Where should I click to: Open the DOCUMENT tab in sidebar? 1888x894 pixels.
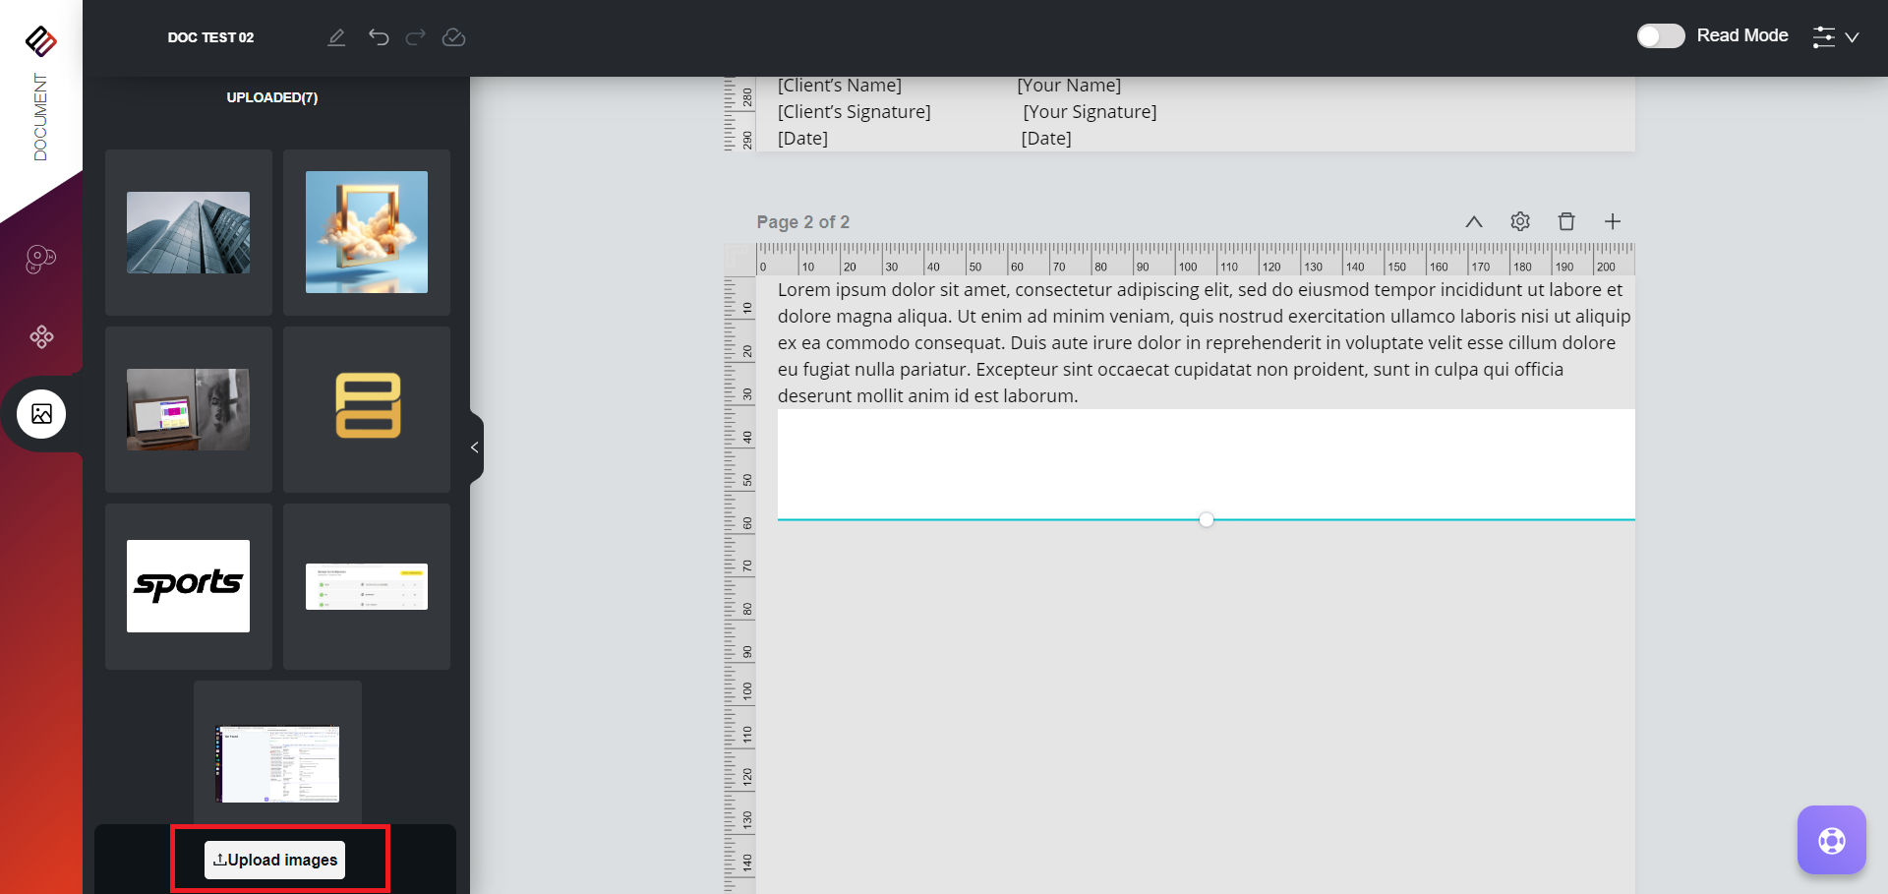tap(40, 116)
